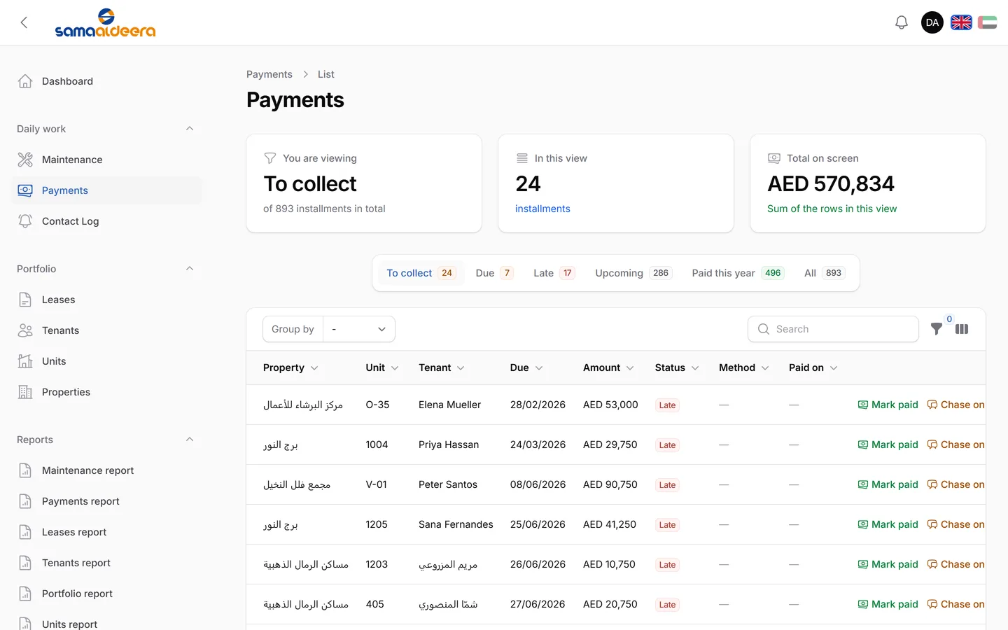
Task: Collapse the Reports section
Action: coord(190,440)
